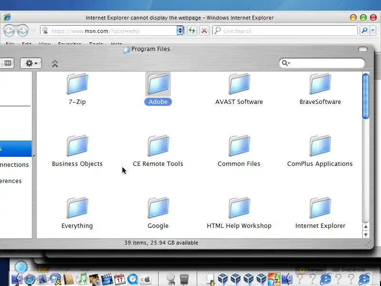Click the msn.com address bar
This screenshot has height=286, width=381.
(109, 31)
